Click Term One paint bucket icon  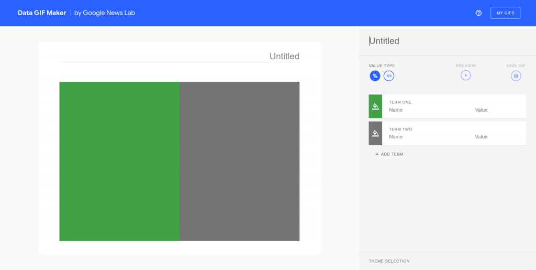click(375, 106)
